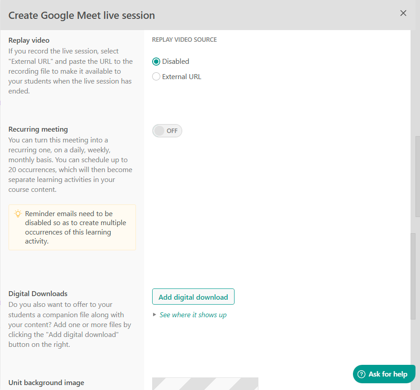Click the Unit background image heading

point(46,383)
